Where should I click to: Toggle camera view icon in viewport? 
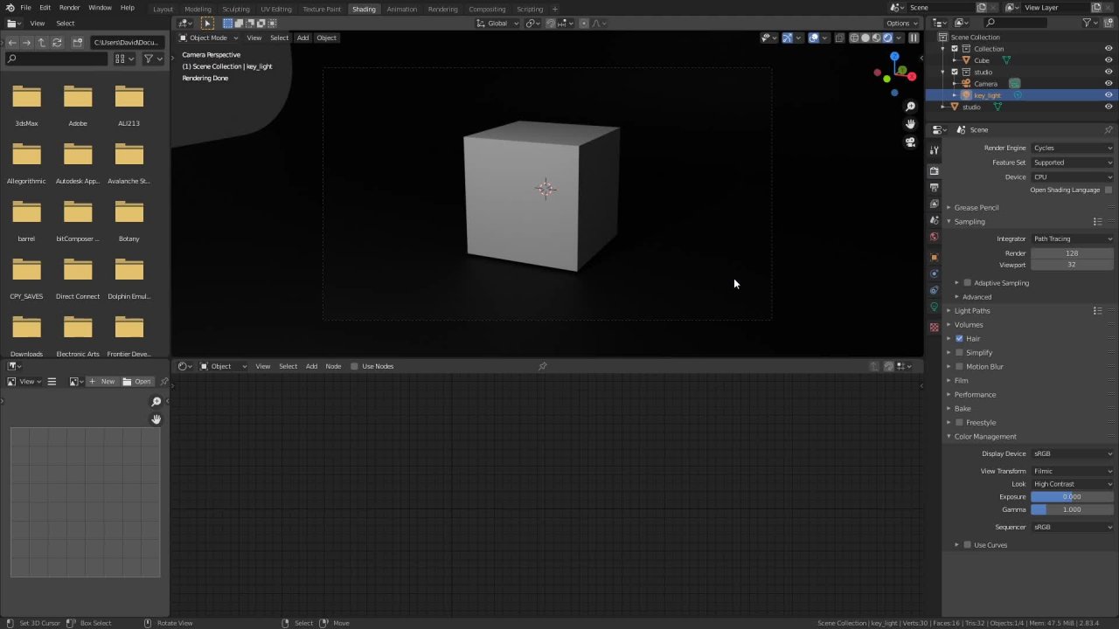pos(910,142)
